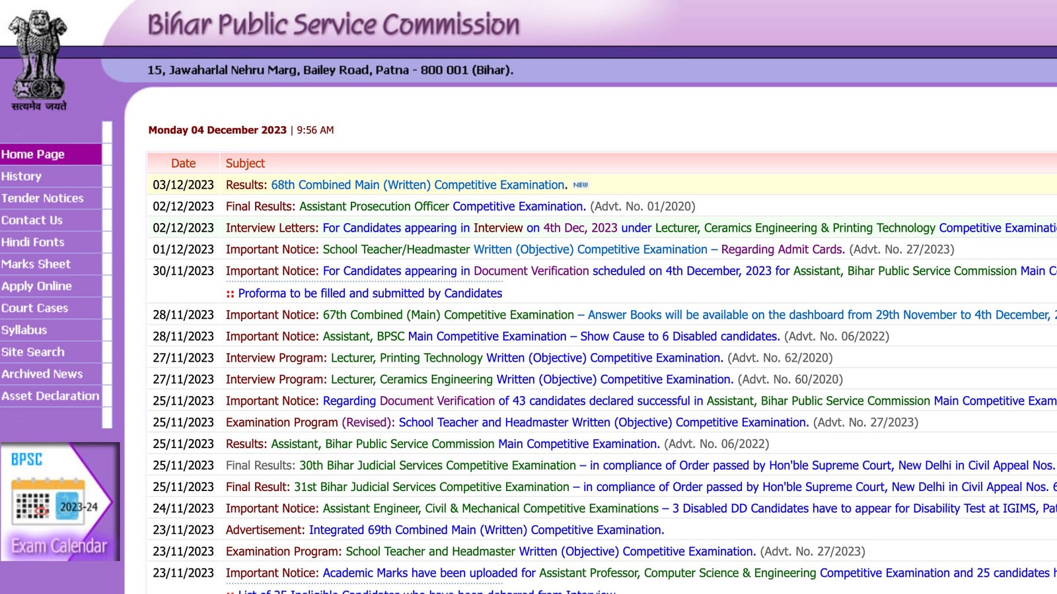Open Hindi Fonts page
Image resolution: width=1057 pixels, height=594 pixels.
pos(51,242)
